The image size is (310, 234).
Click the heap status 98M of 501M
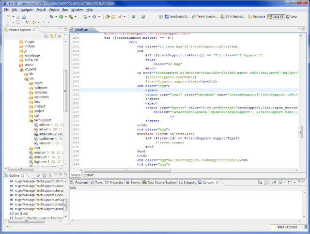point(287,227)
